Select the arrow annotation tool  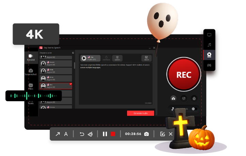[58, 134]
